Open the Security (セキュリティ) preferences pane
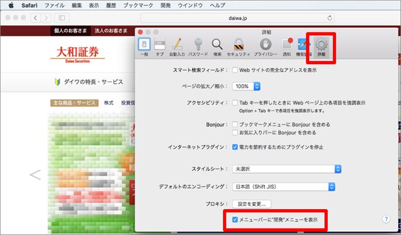401x235 pixels. point(238,47)
